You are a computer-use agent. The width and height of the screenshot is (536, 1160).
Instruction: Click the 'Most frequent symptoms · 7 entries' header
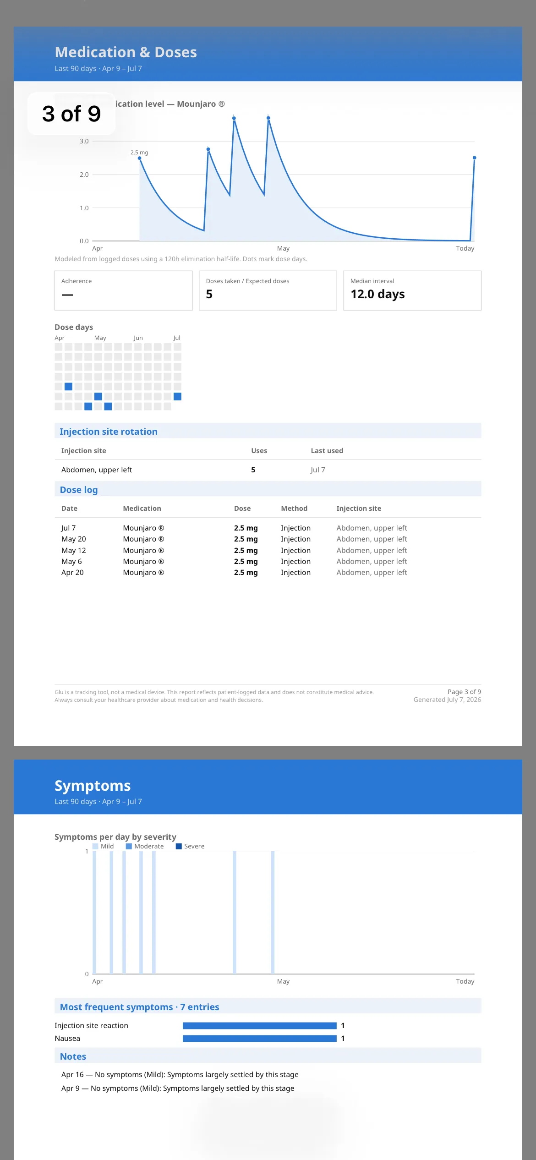point(268,1007)
